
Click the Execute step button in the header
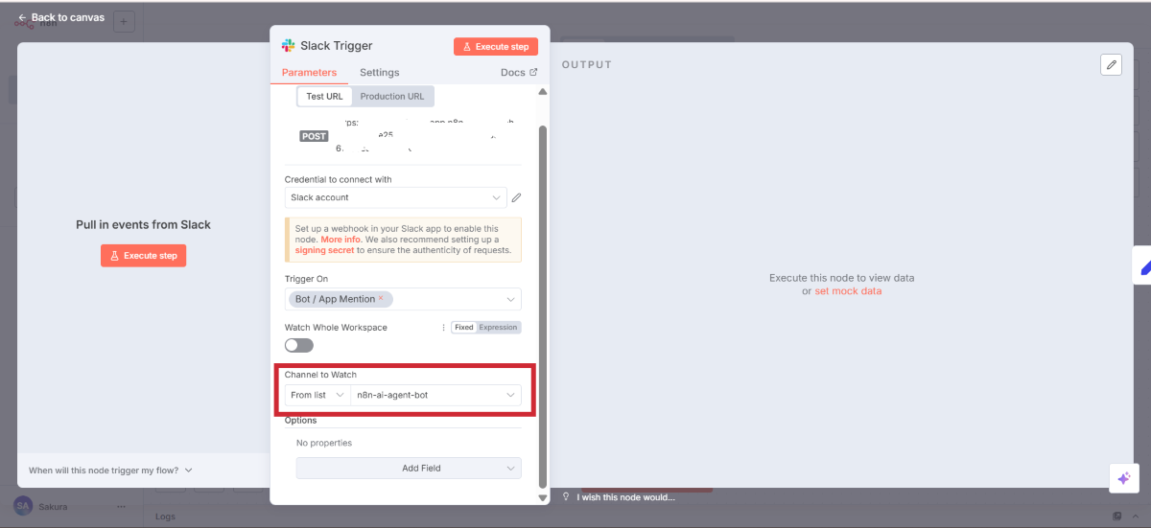click(x=496, y=47)
